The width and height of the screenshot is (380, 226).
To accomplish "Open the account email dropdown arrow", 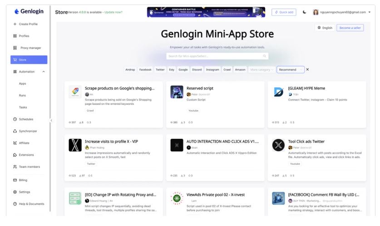I will tap(370, 12).
